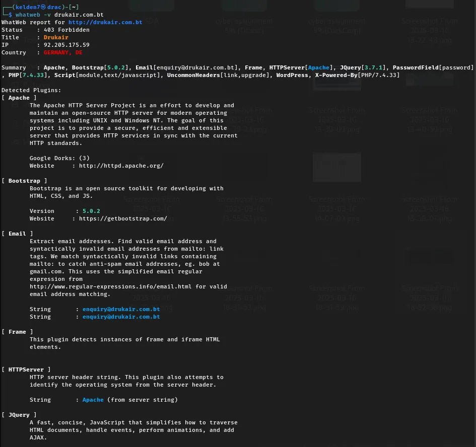Click 'cyber assignment 590 (Titanic)' in background file manager
The height and width of the screenshot is (447, 476).
[x=244, y=26]
